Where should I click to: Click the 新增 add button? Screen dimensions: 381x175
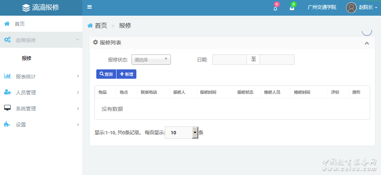click(126, 74)
